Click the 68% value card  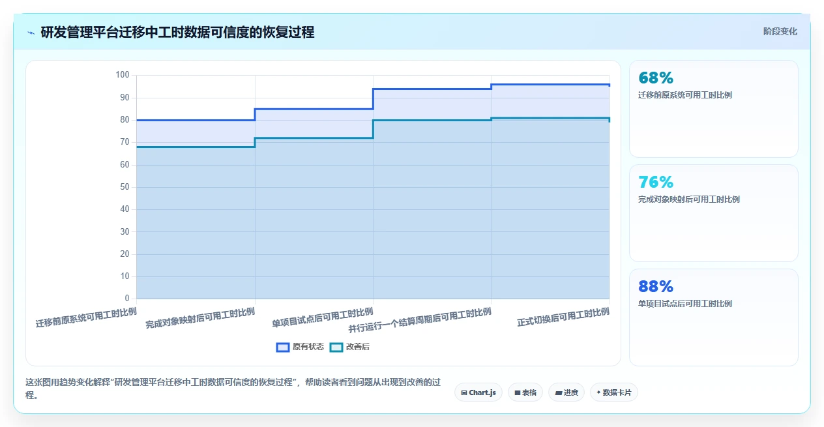(713, 109)
